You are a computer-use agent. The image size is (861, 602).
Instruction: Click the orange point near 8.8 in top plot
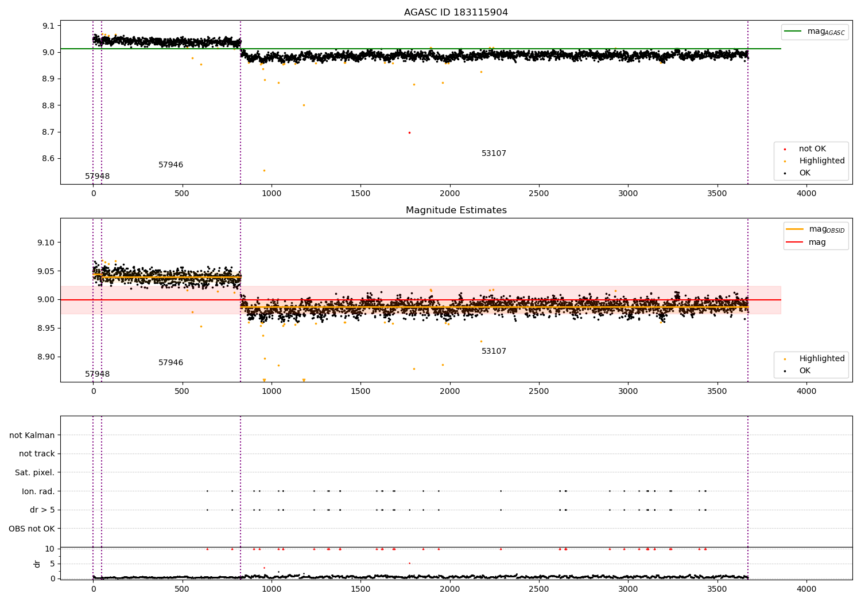tap(304, 105)
